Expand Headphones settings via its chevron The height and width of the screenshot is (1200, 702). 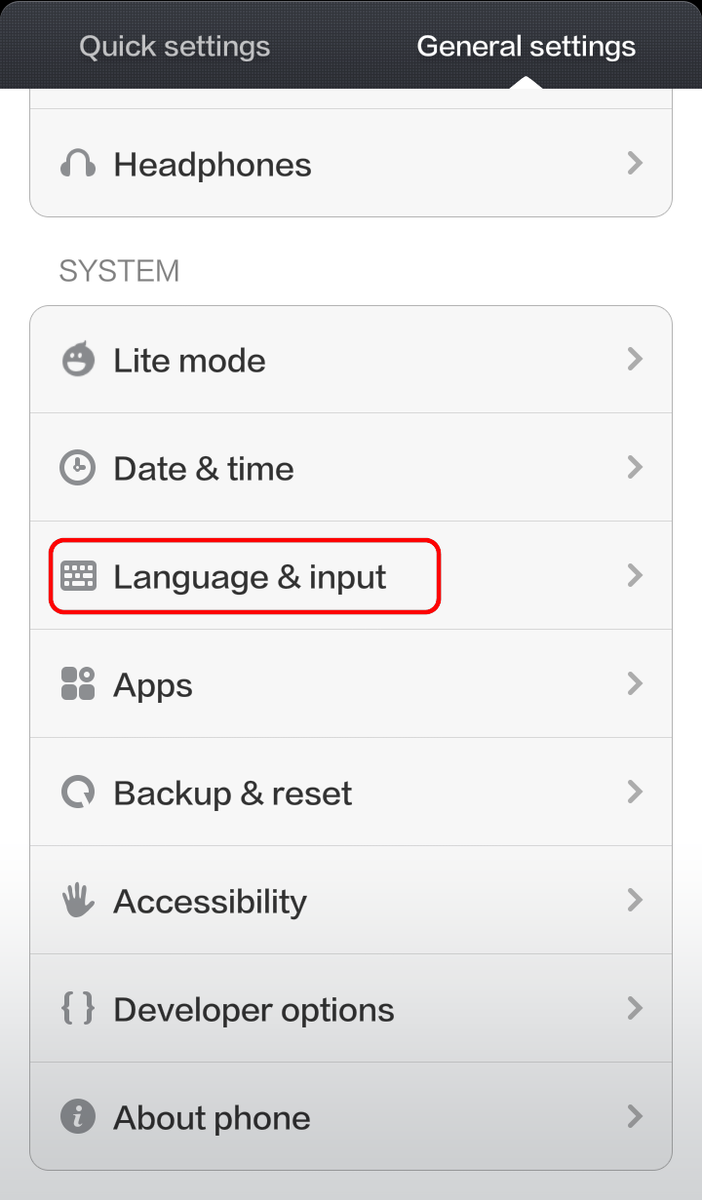(x=635, y=164)
